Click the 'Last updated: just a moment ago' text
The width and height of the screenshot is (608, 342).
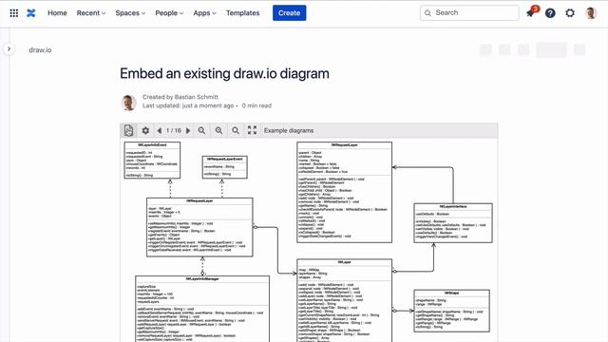188,105
